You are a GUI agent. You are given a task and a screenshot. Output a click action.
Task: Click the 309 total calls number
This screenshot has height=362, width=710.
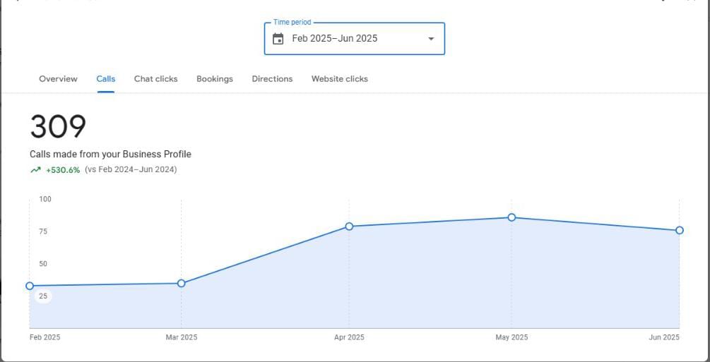(58, 127)
